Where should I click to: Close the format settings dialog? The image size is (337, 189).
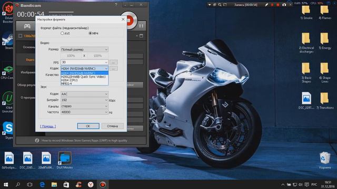coord(123,19)
